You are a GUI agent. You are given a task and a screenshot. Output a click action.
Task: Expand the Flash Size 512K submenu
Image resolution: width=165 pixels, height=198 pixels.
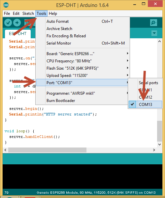tap(83, 68)
